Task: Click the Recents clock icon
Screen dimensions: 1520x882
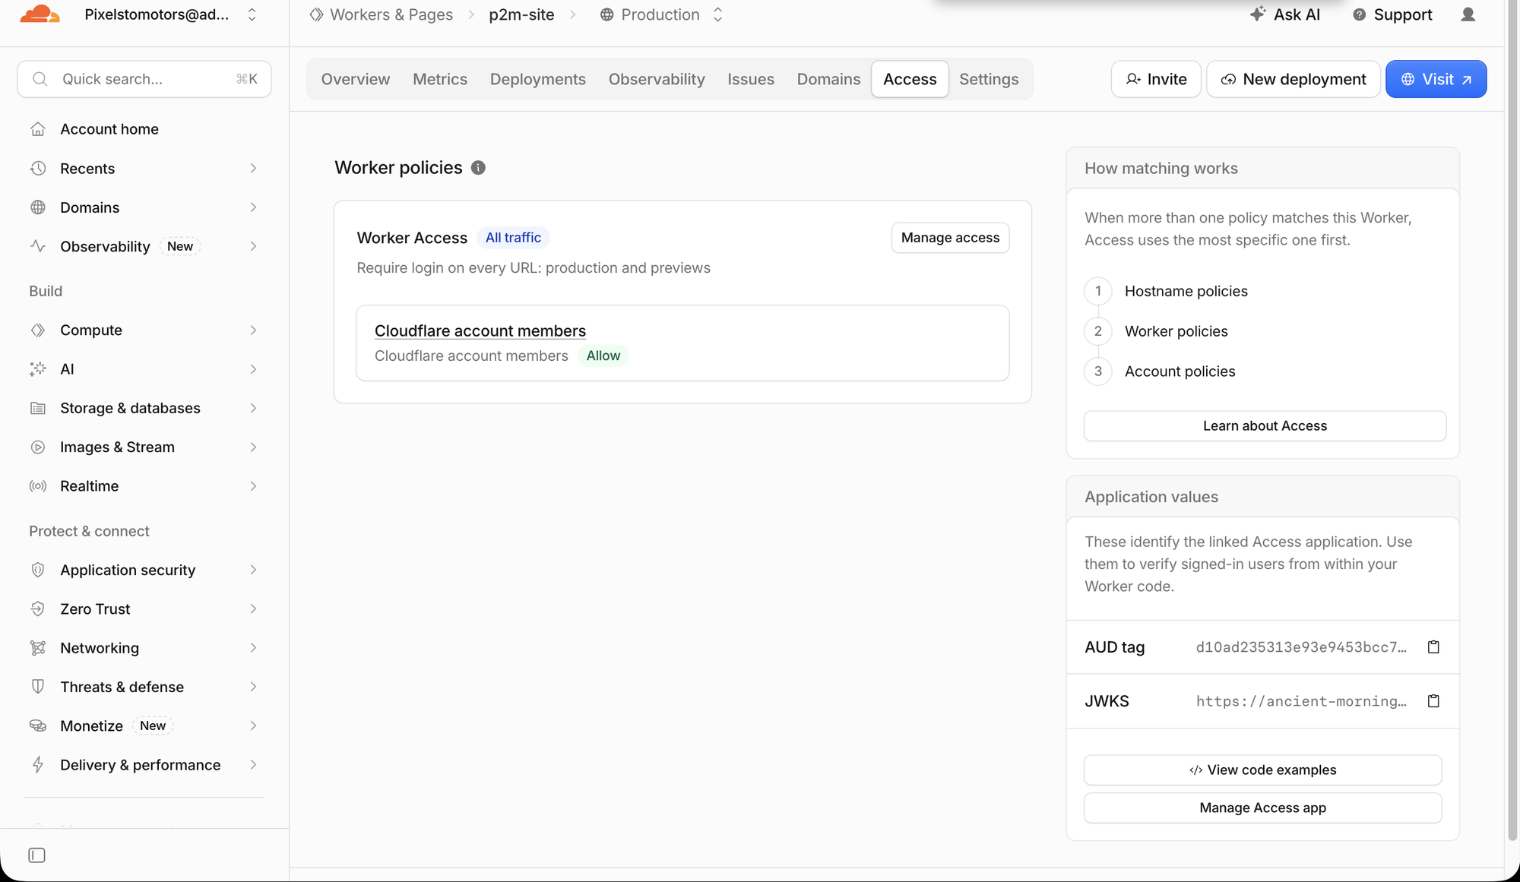Action: [x=38, y=169]
